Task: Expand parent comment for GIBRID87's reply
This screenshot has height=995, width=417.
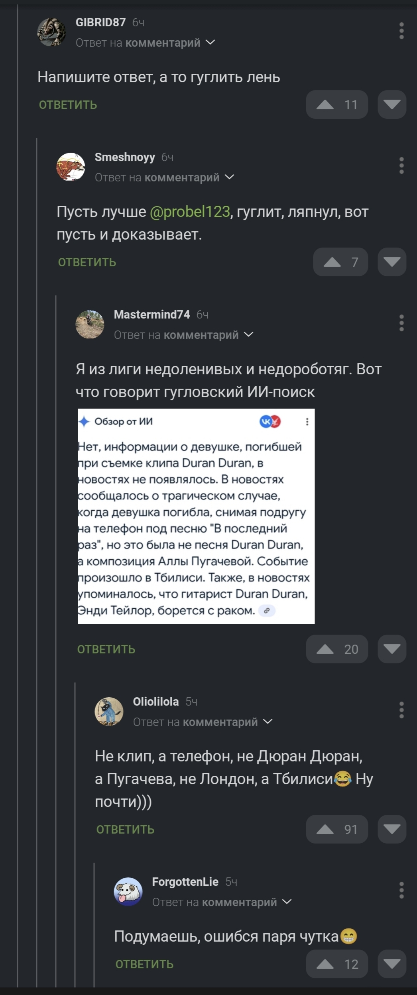Action: point(210,42)
